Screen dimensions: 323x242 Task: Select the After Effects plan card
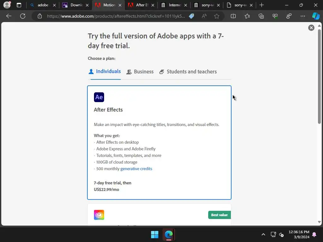point(159,143)
